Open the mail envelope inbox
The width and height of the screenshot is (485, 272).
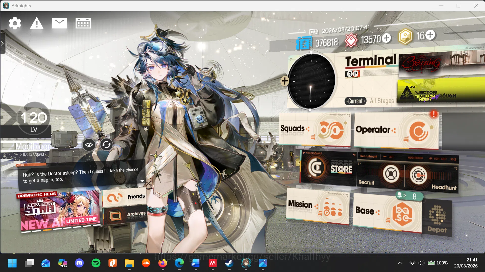click(59, 23)
